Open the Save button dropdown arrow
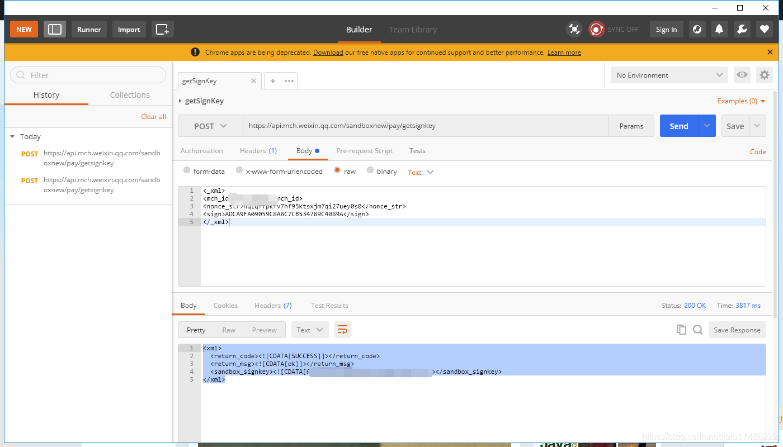The image size is (783, 447). click(x=757, y=126)
